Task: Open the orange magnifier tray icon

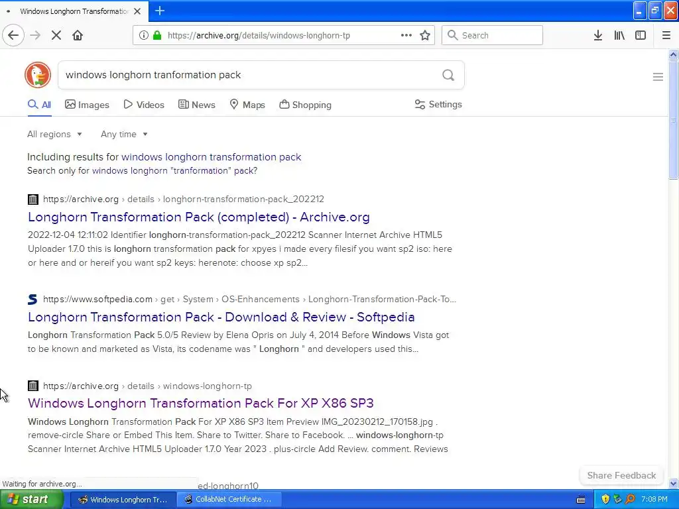Action: [630, 500]
